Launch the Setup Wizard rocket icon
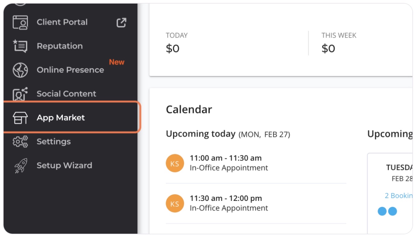The width and height of the screenshot is (419, 237). [x=21, y=165]
